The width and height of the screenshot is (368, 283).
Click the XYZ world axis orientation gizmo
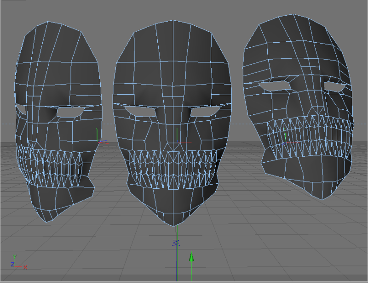pyautogui.click(x=19, y=262)
